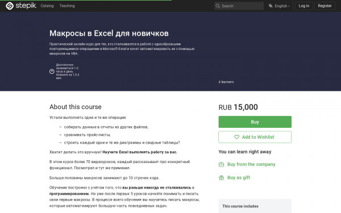Select the '4 learners' text
The height and width of the screenshot is (213, 341).
pos(226,82)
